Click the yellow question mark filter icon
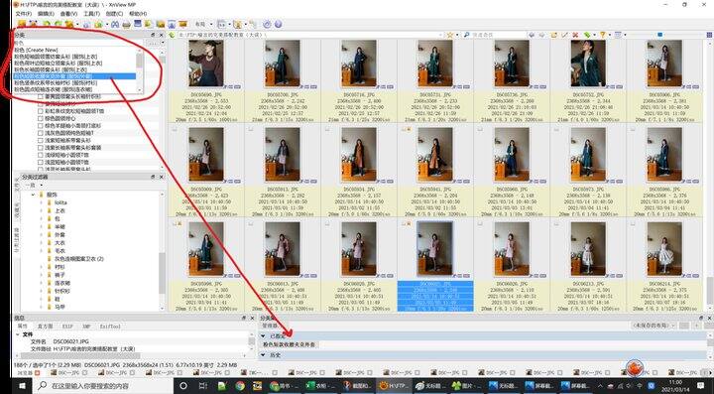This screenshot has height=394, width=714. (602, 35)
